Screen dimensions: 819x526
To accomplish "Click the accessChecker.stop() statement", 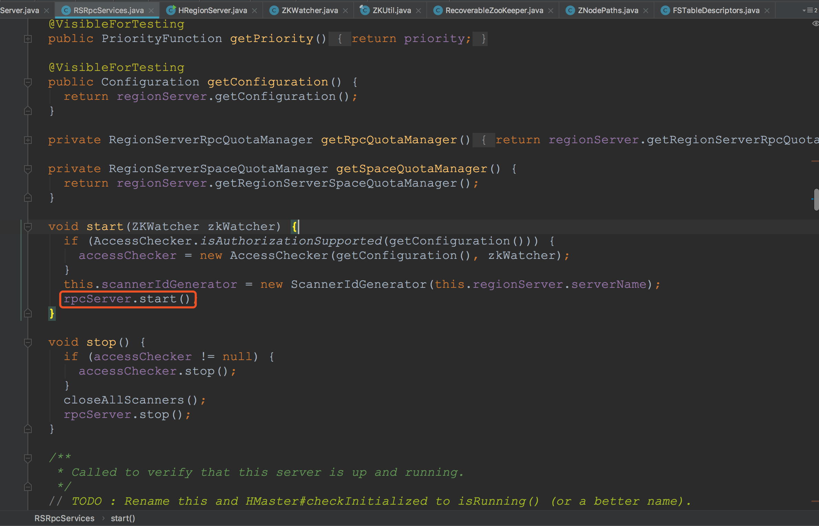I will coord(157,371).
